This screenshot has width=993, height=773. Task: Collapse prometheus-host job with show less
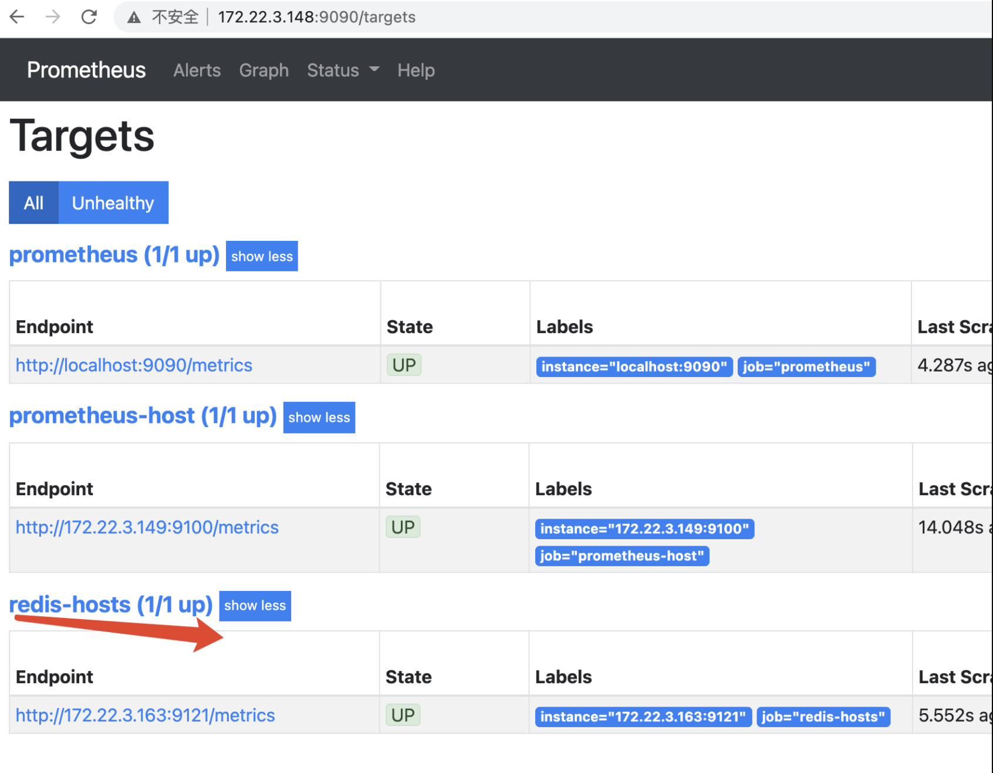tap(319, 418)
